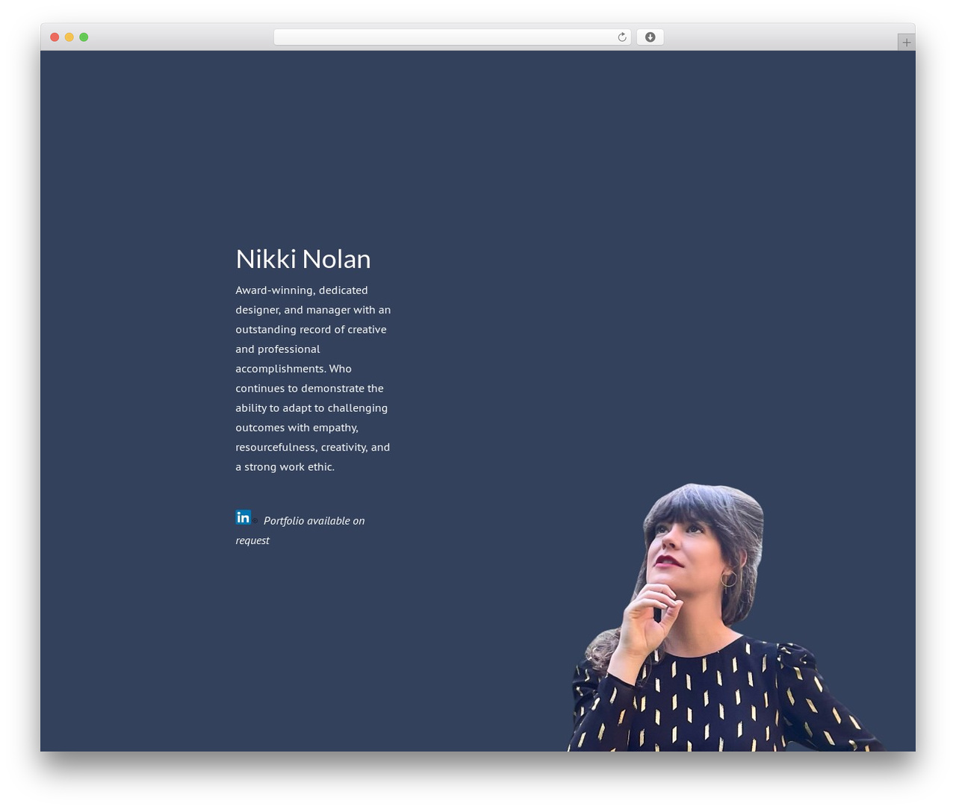Click the 'Portfolio available on request' text
The width and height of the screenshot is (956, 809).
coord(300,530)
